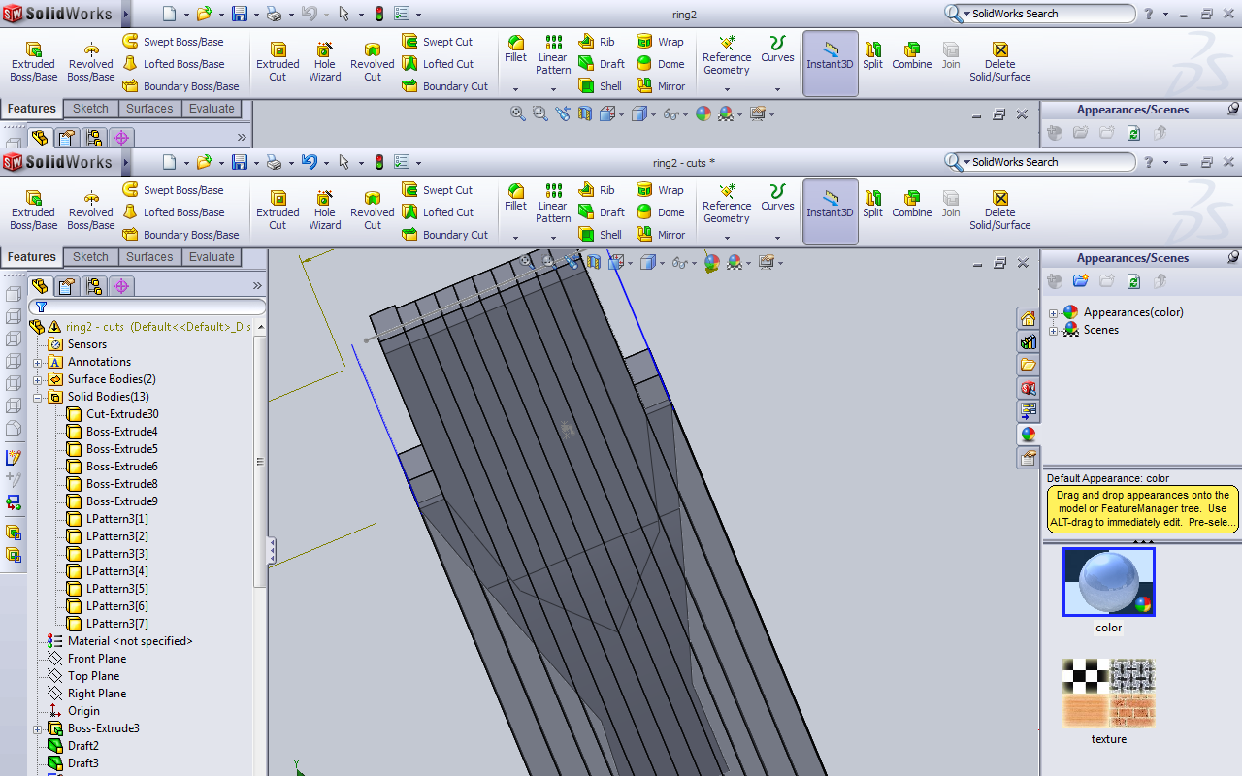
Task: Expand Appearances(color) in task pane
Action: (1054, 312)
